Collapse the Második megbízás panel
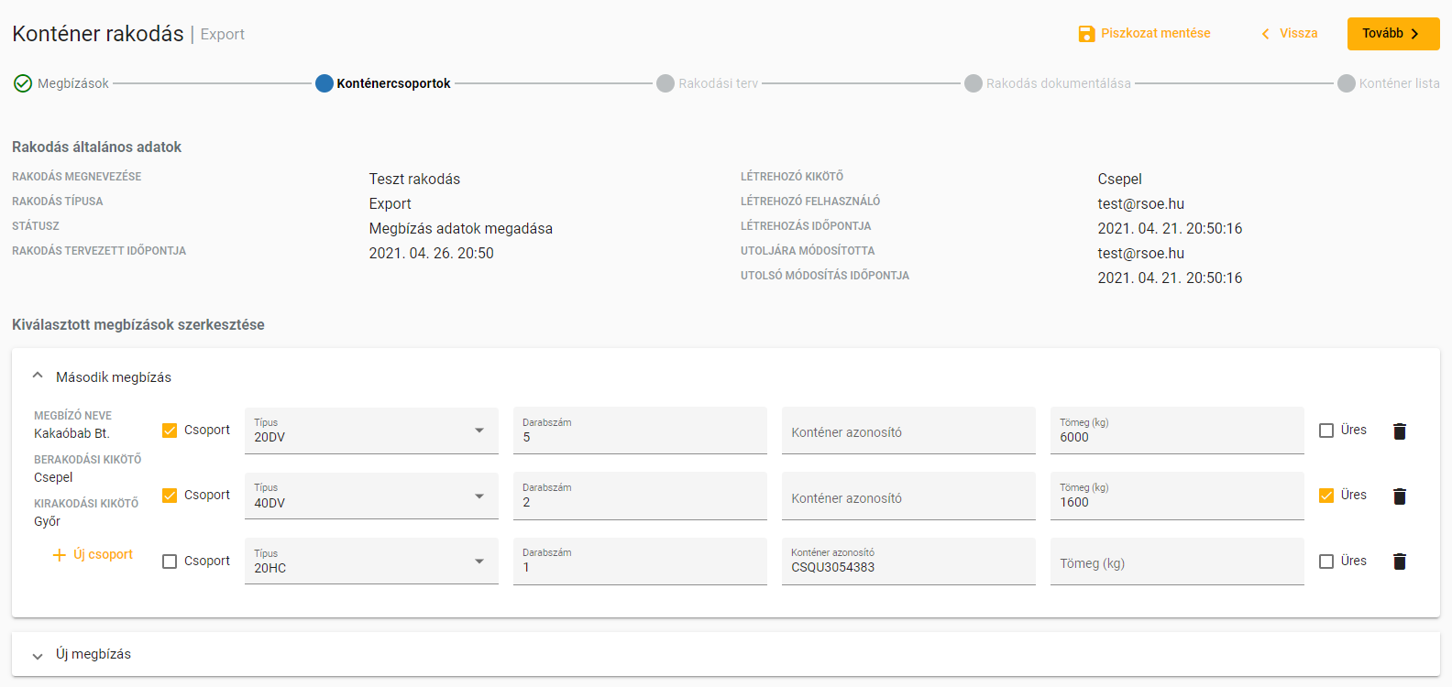 (x=38, y=376)
